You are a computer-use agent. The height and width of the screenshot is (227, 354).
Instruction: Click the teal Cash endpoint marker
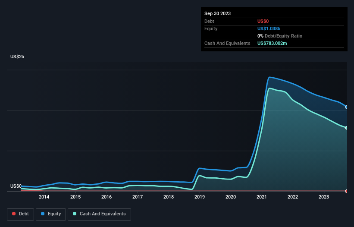tap(347, 128)
